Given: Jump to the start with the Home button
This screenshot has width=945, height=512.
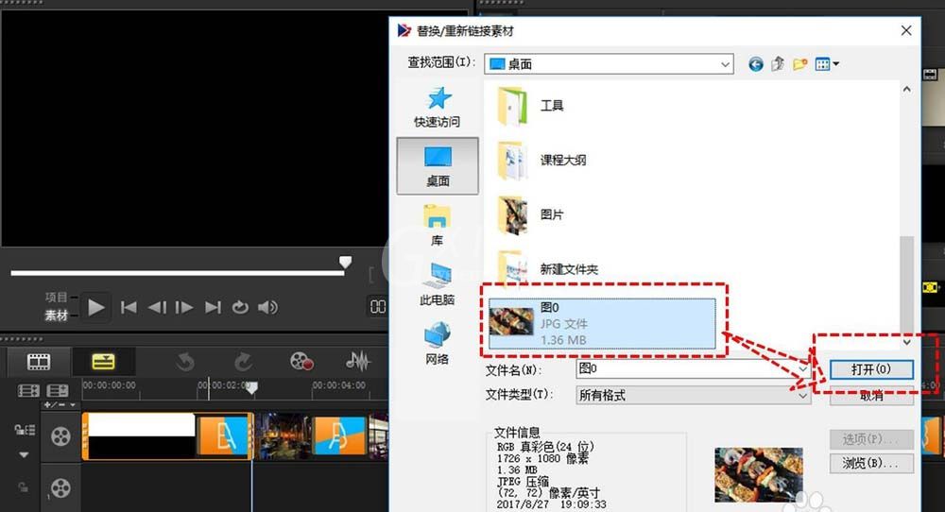Looking at the screenshot, I should 129,307.
